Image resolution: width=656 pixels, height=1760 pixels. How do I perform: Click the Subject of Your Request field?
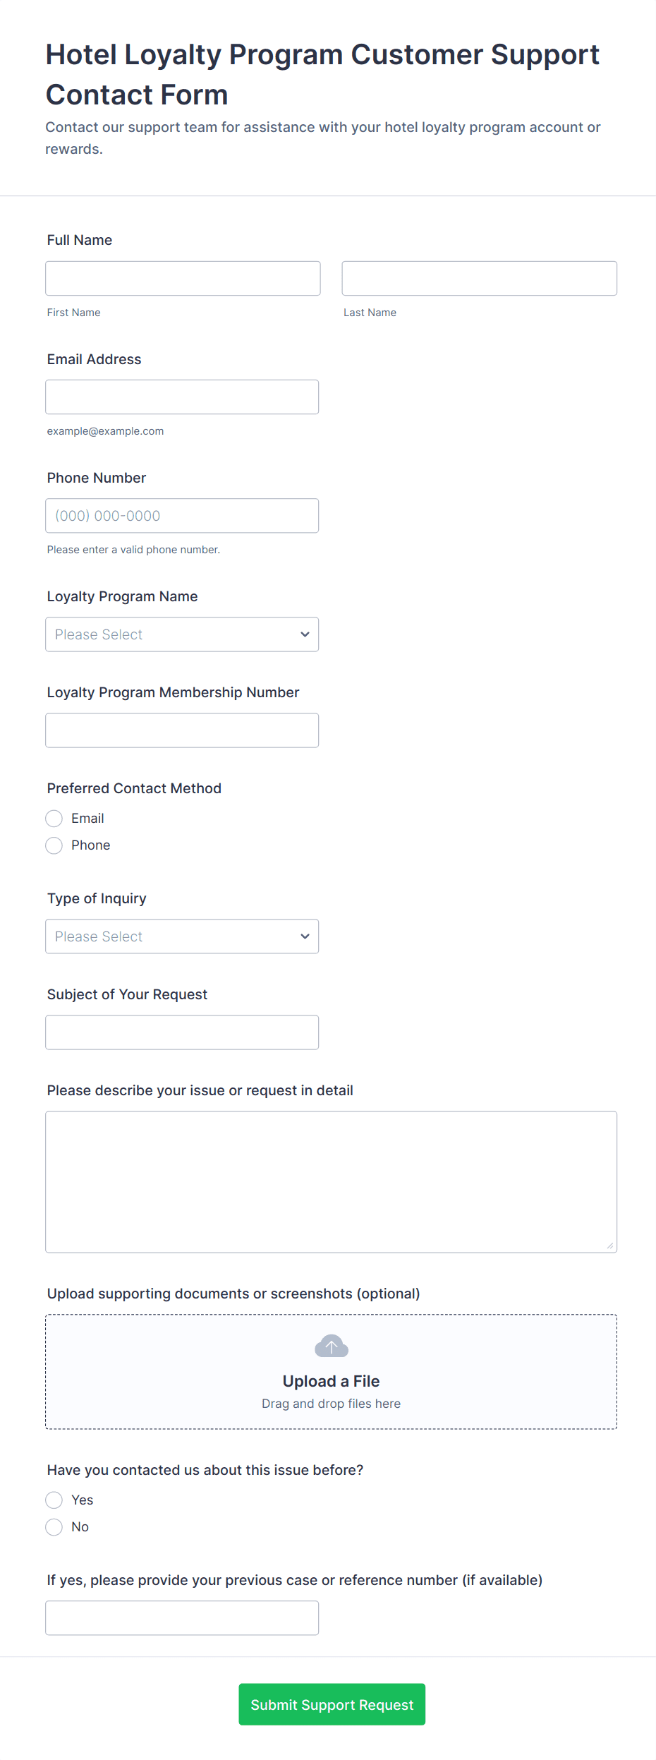click(x=182, y=1032)
